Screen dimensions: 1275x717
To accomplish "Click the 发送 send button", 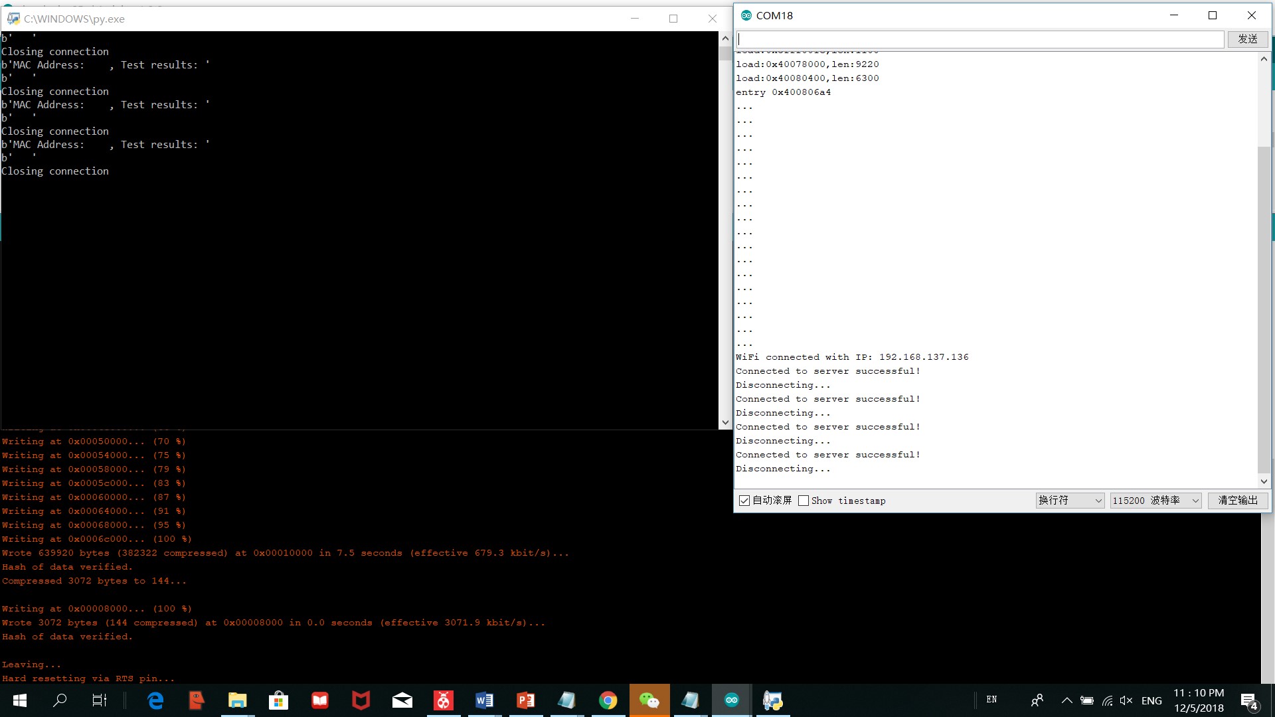I will [1247, 39].
